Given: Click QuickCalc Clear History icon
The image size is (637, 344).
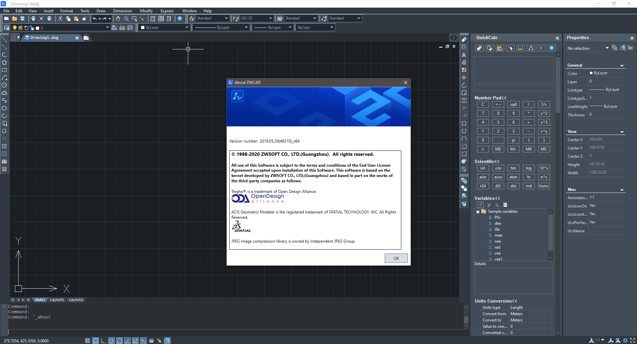Looking at the screenshot, I should pyautogui.click(x=490, y=48).
